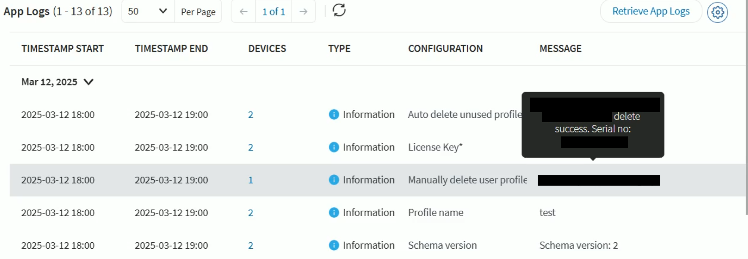Open devices link for Auto delete row
This screenshot has width=748, height=259.
[250, 115]
